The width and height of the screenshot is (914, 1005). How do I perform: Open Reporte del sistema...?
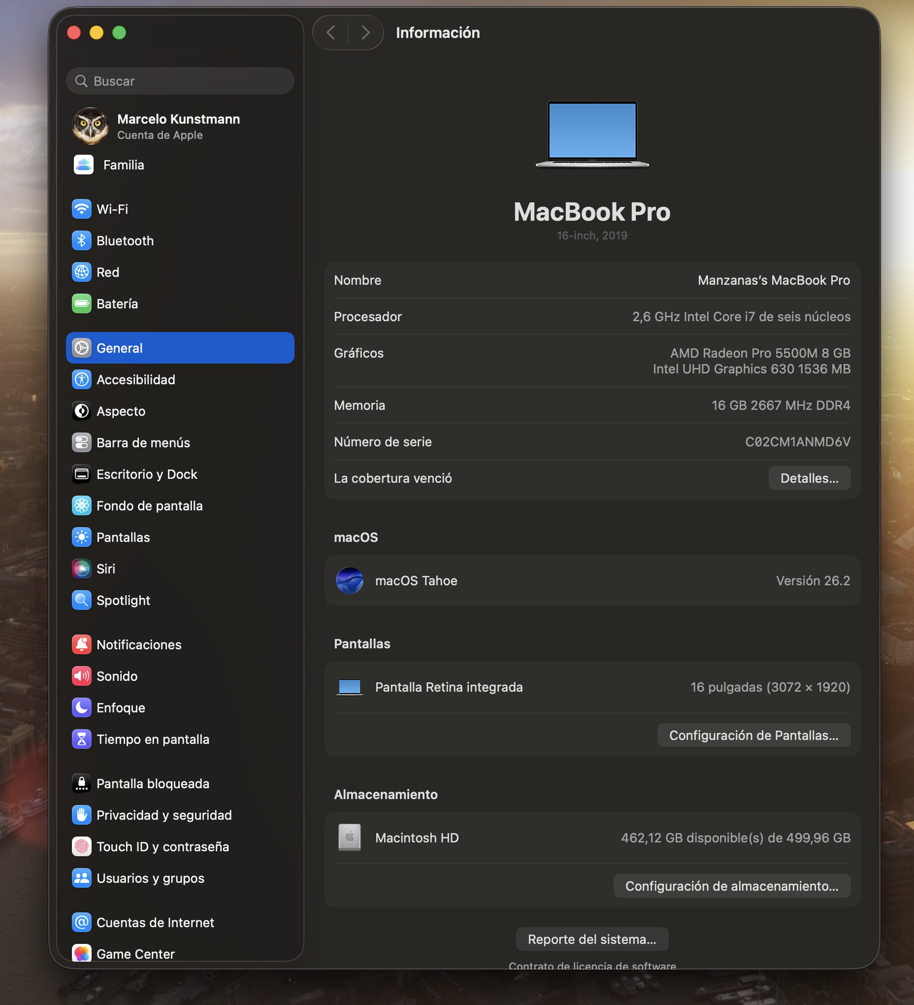(591, 939)
